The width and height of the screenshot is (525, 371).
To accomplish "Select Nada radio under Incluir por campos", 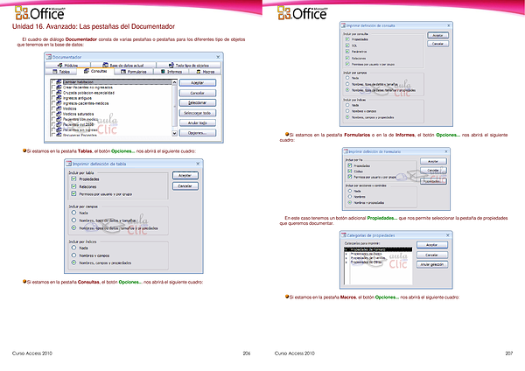I will tap(73, 213).
